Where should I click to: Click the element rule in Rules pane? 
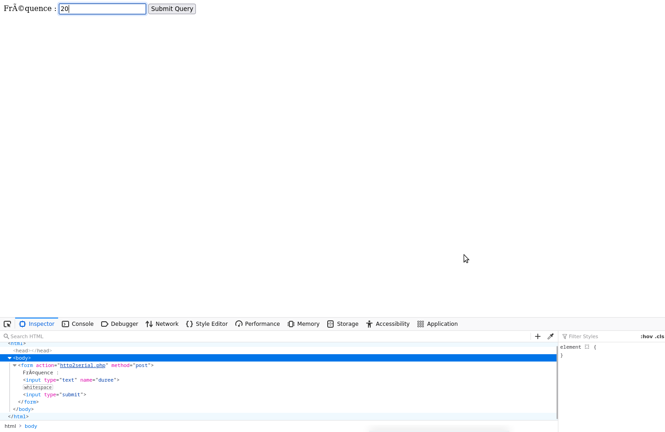pos(570,347)
